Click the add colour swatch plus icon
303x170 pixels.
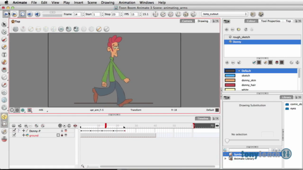tap(227, 62)
